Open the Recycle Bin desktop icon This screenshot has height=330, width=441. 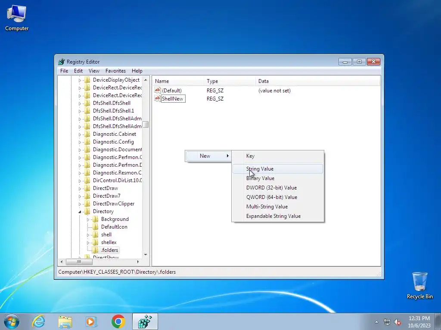[x=419, y=285]
